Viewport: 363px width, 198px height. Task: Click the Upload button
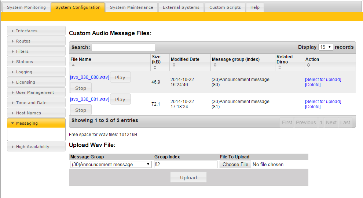coord(188,177)
